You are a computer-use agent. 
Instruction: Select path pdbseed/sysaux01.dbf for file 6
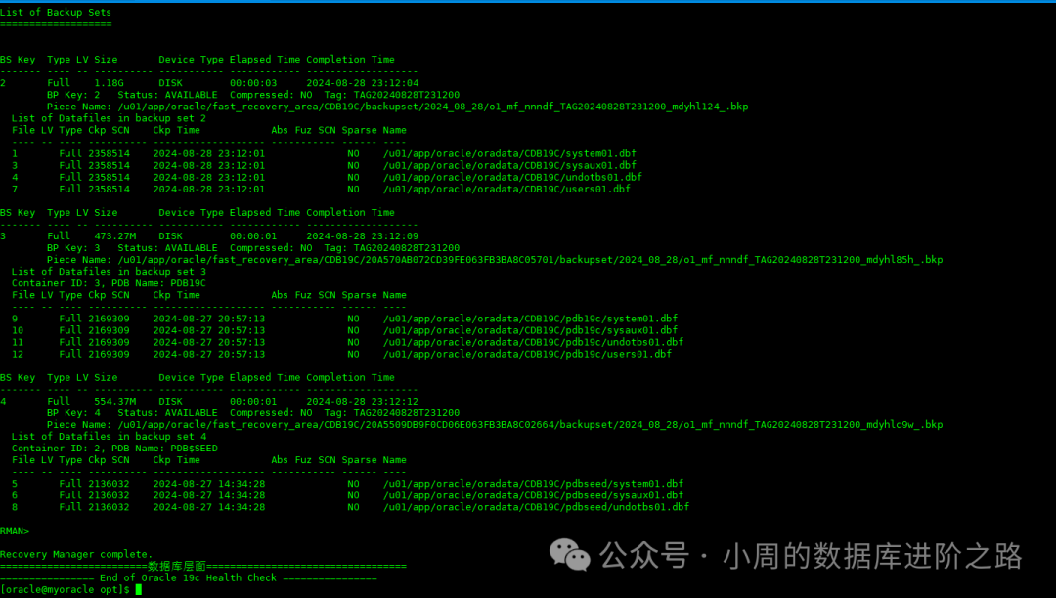tap(534, 495)
